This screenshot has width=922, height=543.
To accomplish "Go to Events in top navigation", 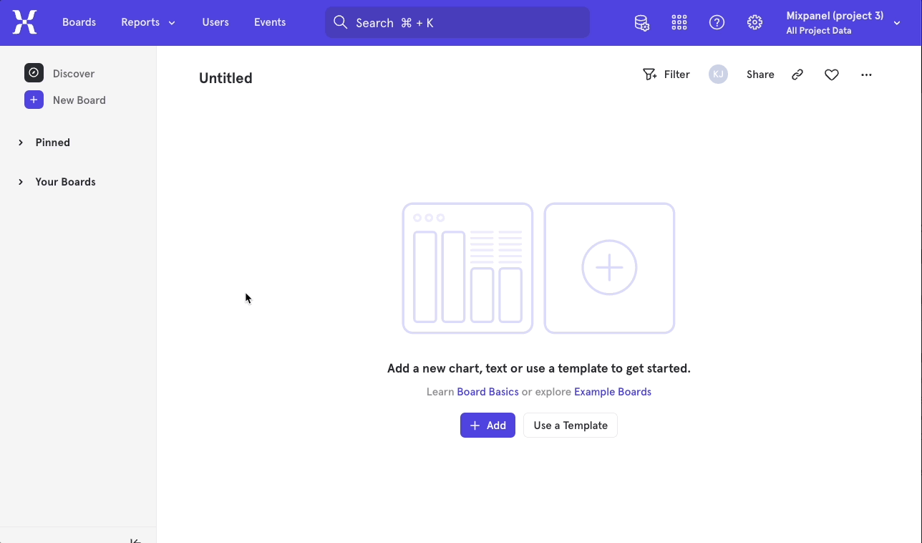I will click(270, 22).
